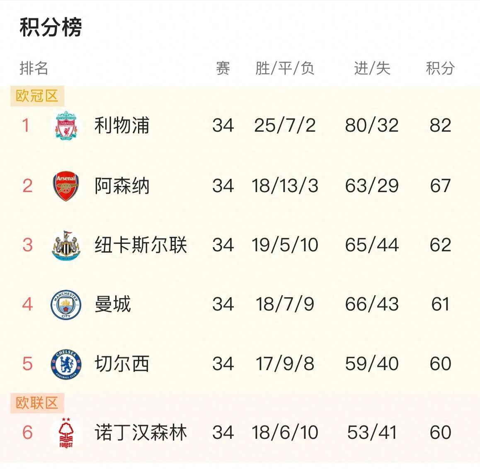The width and height of the screenshot is (480, 469).
Task: Click Liverpool's 82 points value
Action: [440, 125]
